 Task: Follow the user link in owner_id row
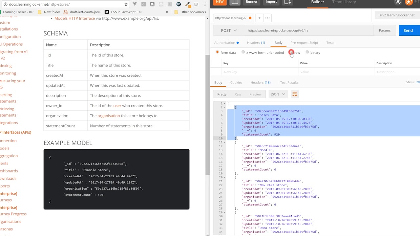coord(117,106)
